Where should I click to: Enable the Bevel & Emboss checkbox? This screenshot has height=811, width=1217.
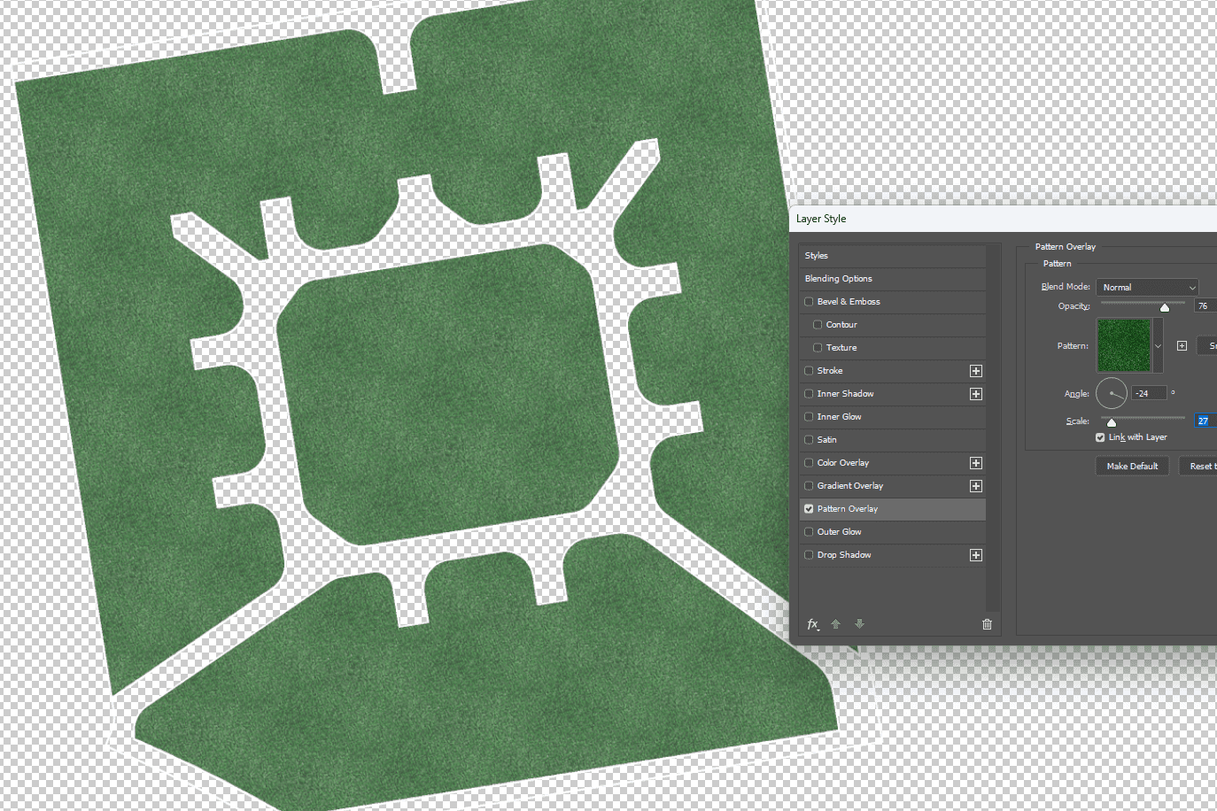[809, 302]
